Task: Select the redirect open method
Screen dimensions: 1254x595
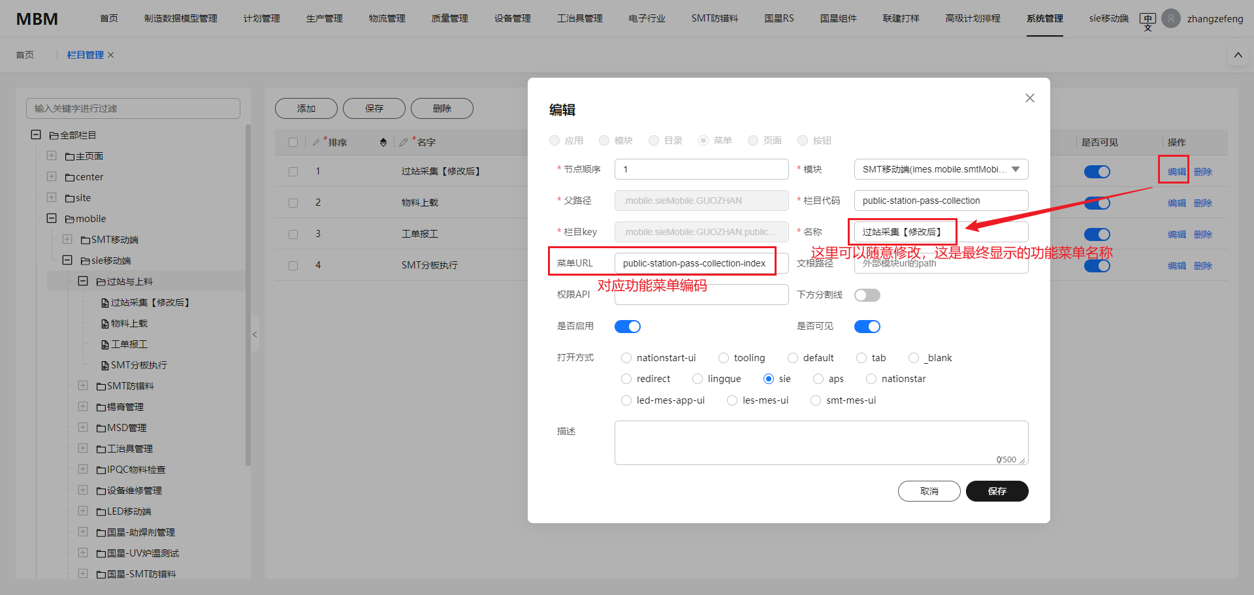Action: tap(626, 378)
